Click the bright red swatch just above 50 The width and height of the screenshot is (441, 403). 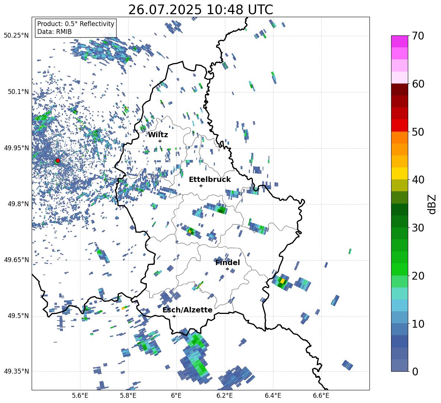pos(399,126)
